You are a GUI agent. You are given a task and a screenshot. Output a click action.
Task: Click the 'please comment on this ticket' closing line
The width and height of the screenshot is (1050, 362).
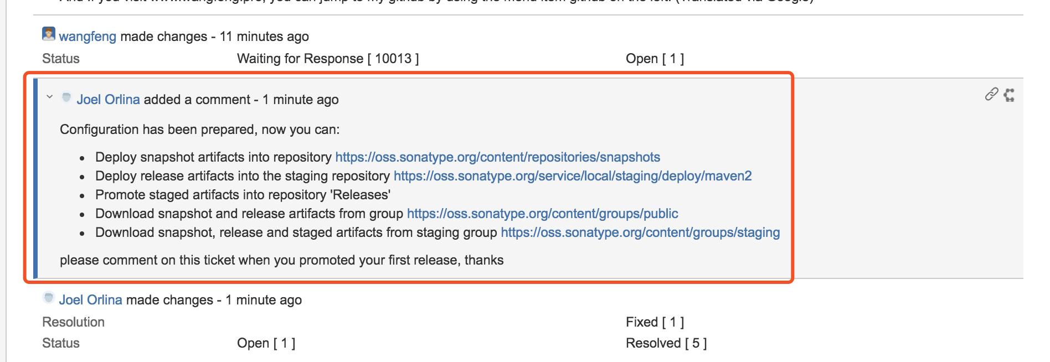pos(281,260)
